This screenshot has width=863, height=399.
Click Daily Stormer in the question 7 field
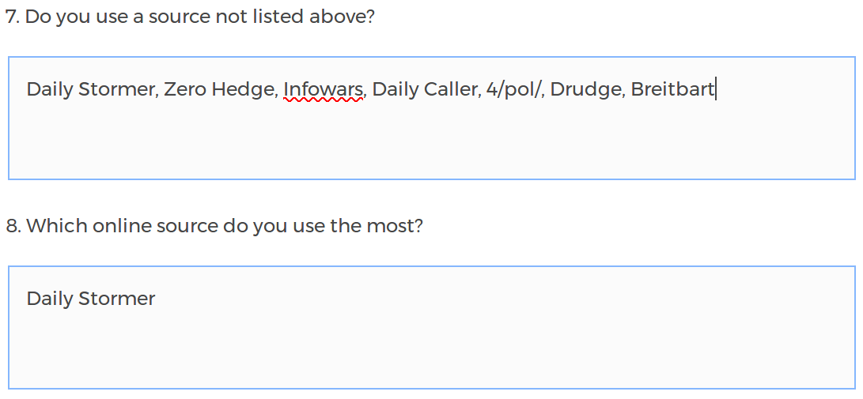click(90, 89)
